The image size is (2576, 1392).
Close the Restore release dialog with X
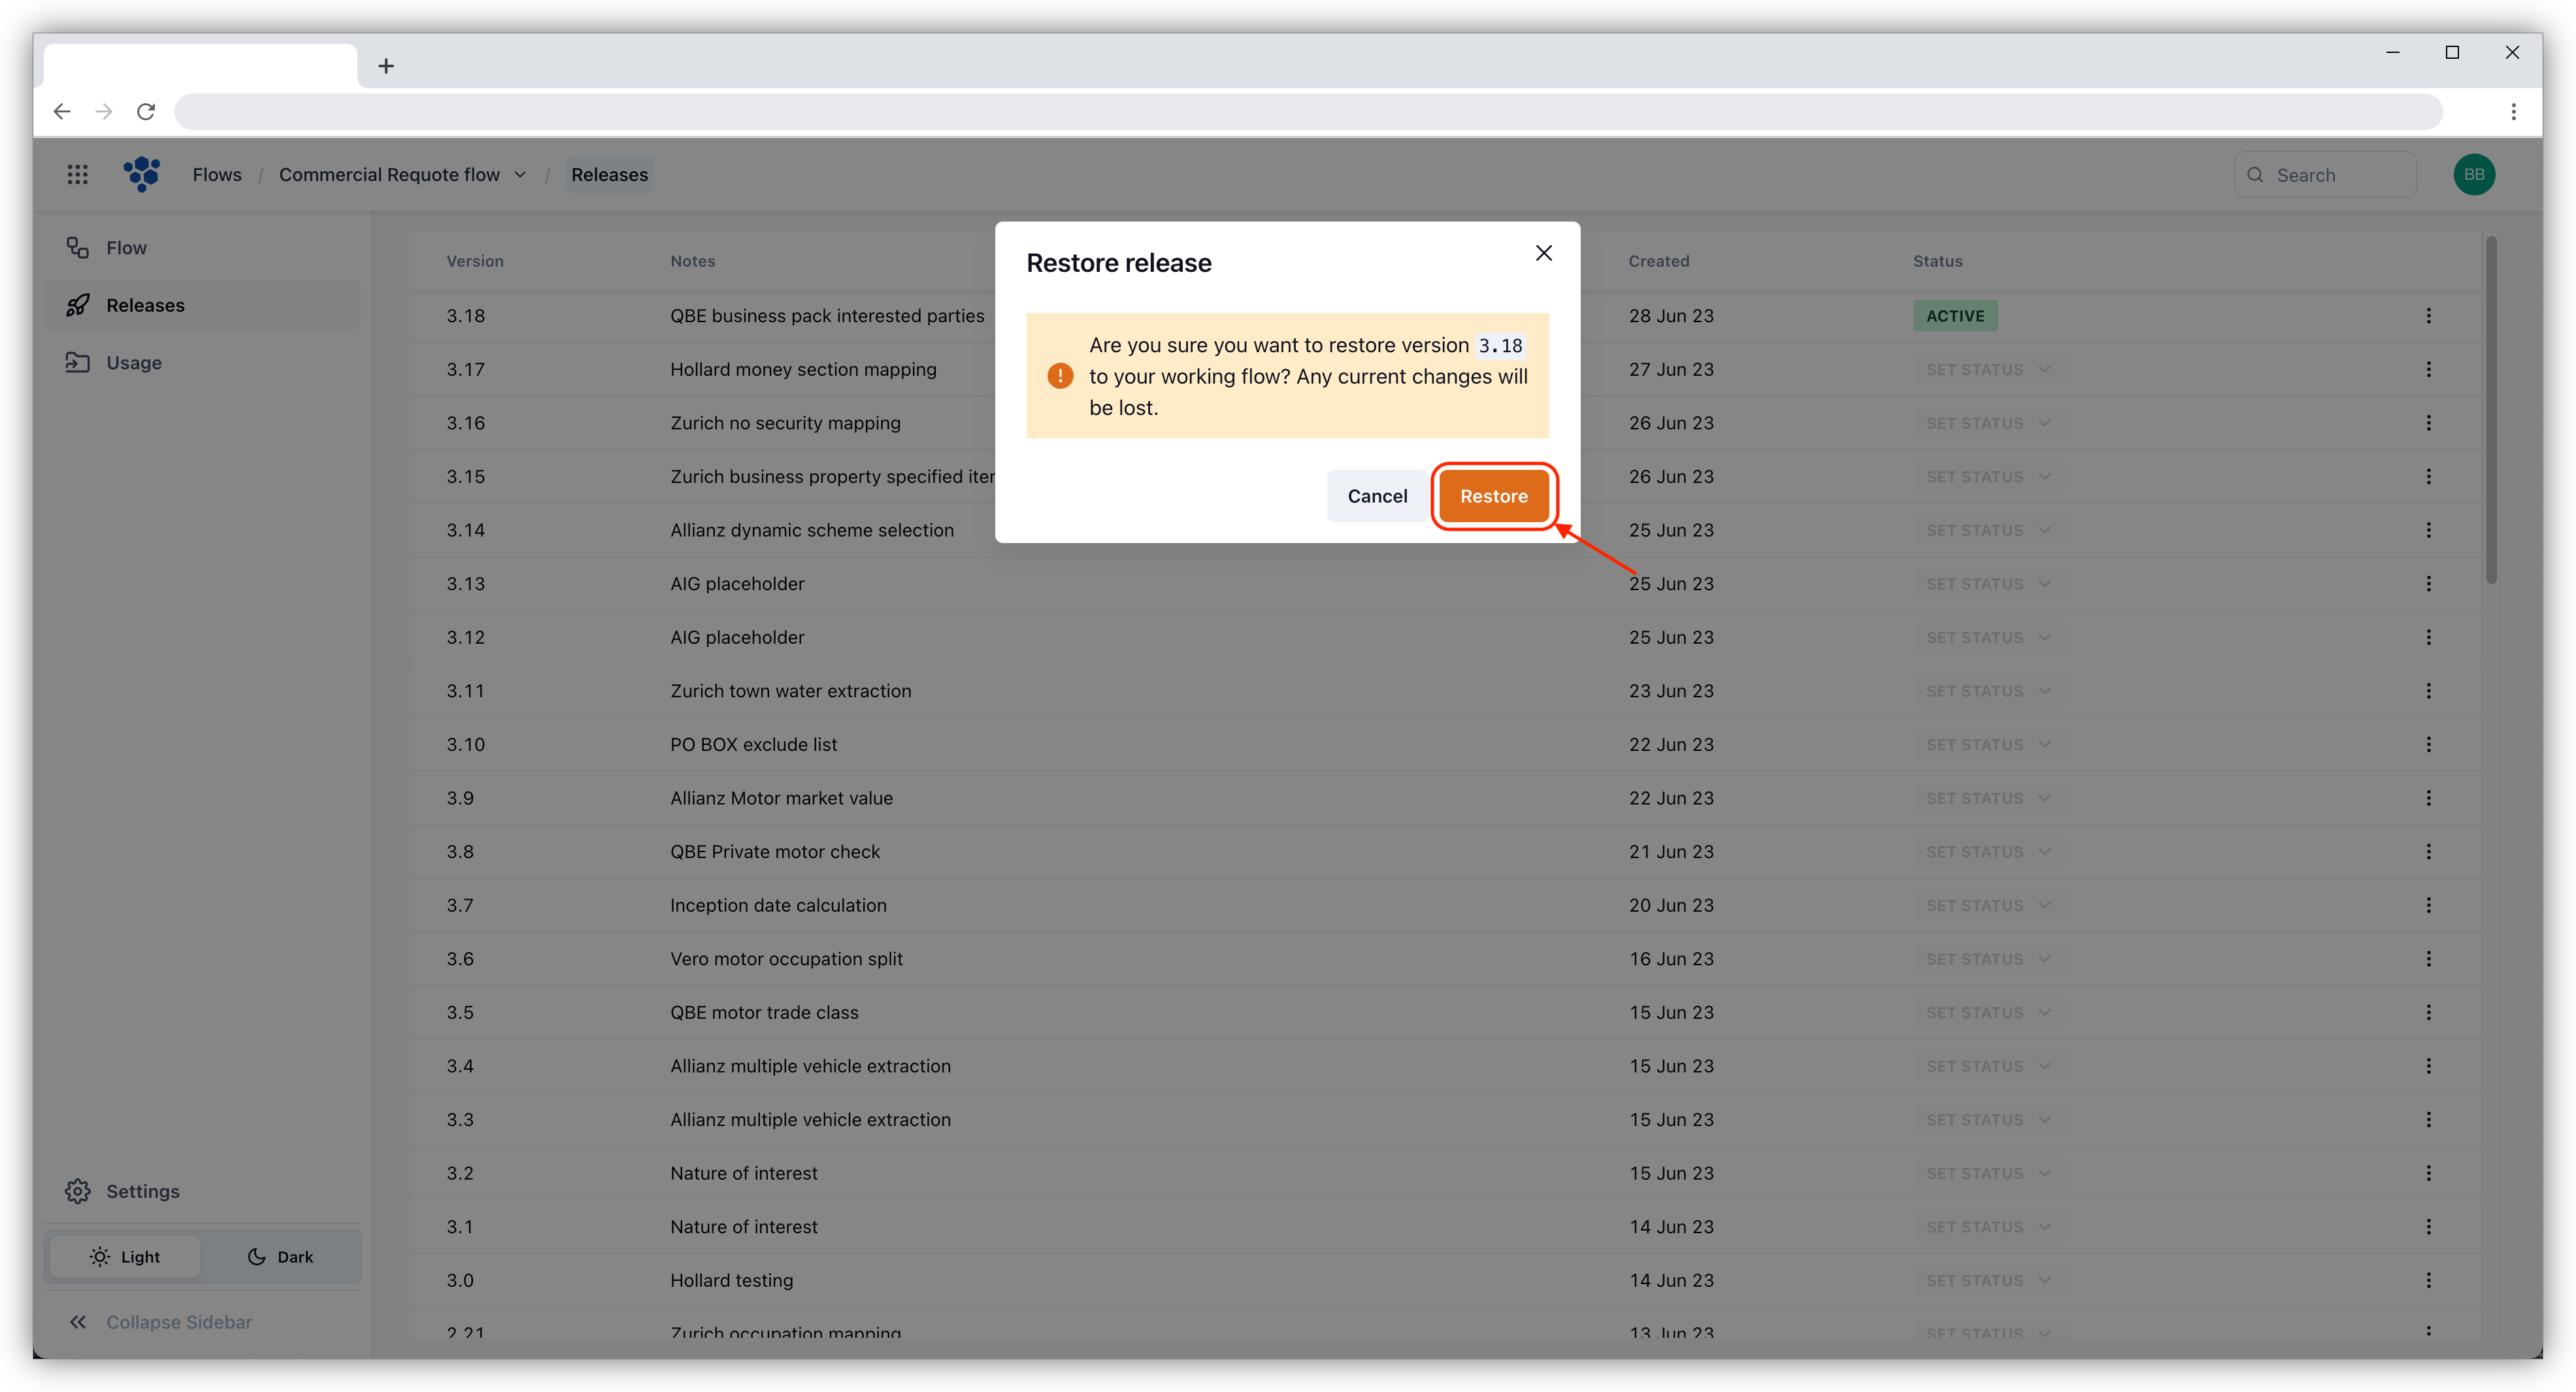pyautogui.click(x=1543, y=253)
